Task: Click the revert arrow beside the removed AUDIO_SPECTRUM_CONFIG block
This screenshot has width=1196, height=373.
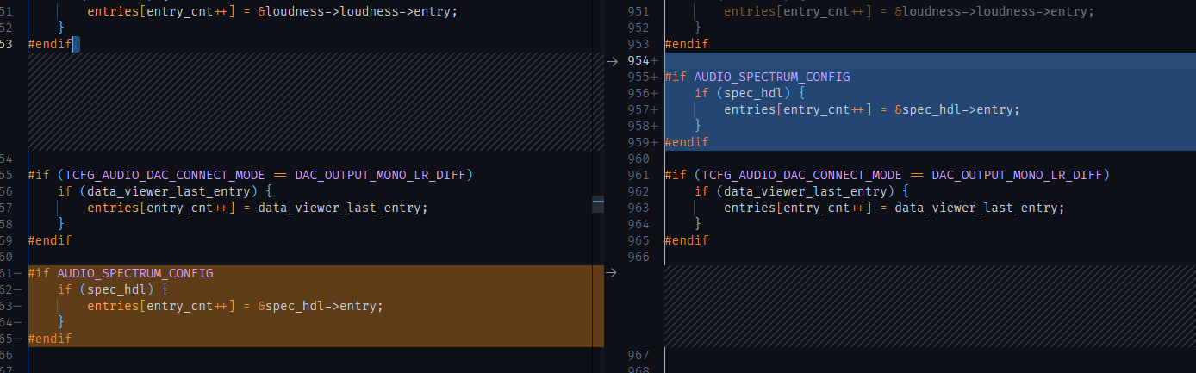Action: (612, 272)
